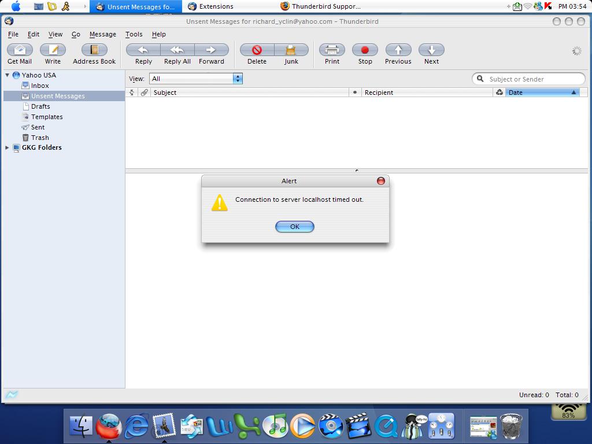Click the menu bar clock PM 03:54

coord(572,6)
